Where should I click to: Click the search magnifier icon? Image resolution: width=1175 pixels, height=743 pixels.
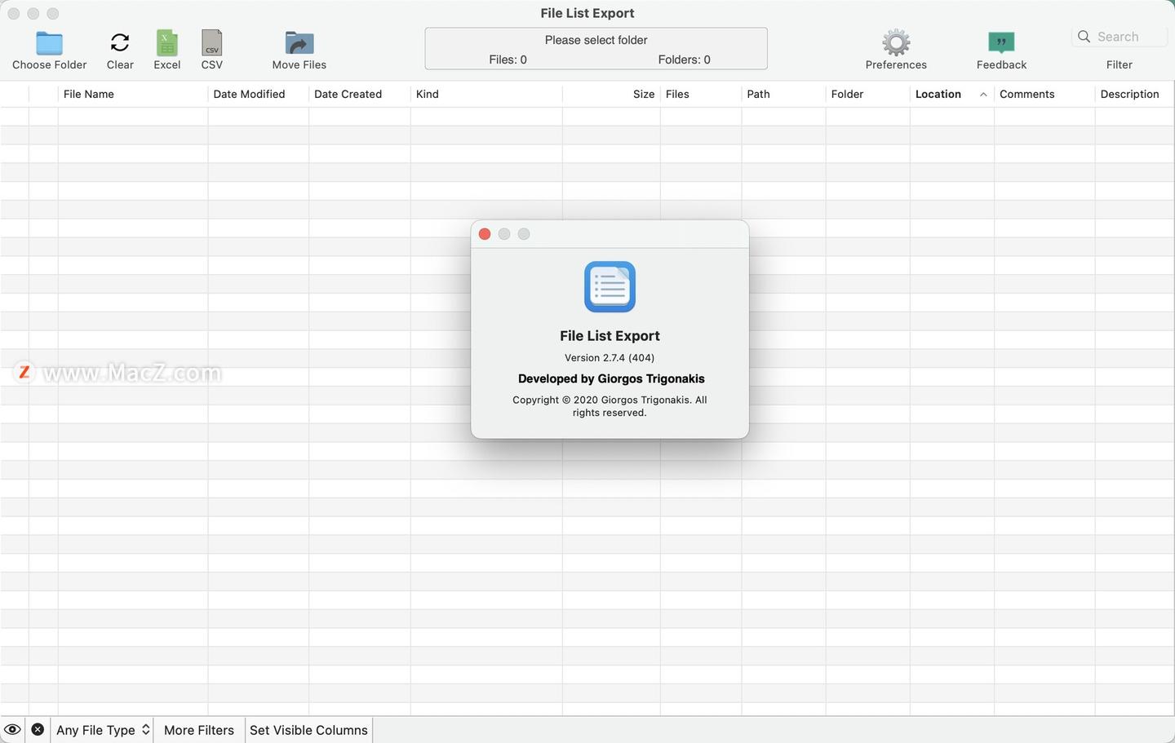(x=1084, y=36)
